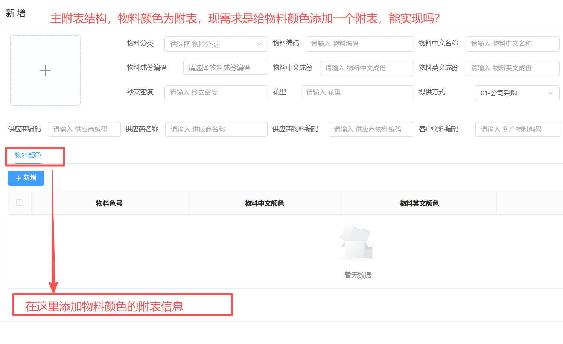Click the 供应商物料编码 input field
Viewport: 563px width, 344px height.
tap(371, 129)
